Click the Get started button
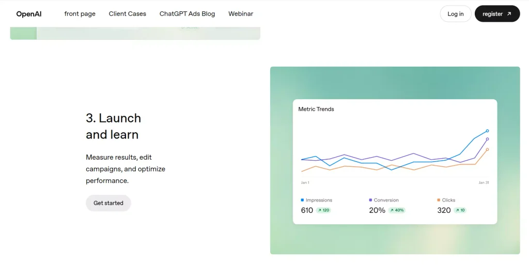This screenshot has height=278, width=529. pyautogui.click(x=108, y=203)
